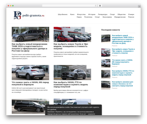Click the silver HAVAL M6 article image
The width and height of the screenshot is (147, 124).
tap(30, 72)
